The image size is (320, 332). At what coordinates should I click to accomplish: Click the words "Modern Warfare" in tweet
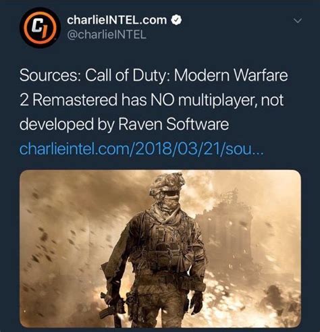click(x=231, y=76)
